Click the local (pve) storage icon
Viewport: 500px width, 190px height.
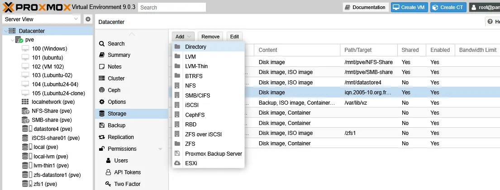point(27,147)
